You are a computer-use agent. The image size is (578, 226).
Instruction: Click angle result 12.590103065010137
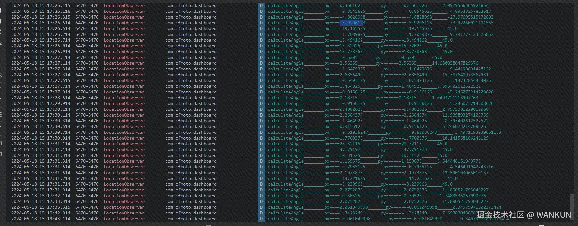pyautogui.click(x=465, y=173)
